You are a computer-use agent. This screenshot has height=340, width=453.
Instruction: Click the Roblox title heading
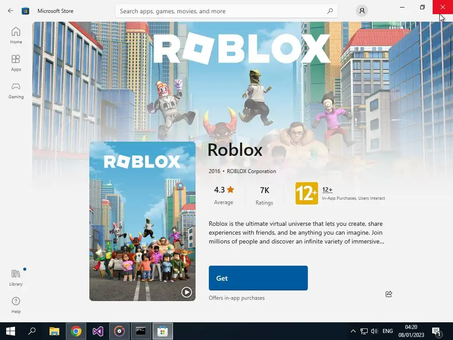(235, 150)
